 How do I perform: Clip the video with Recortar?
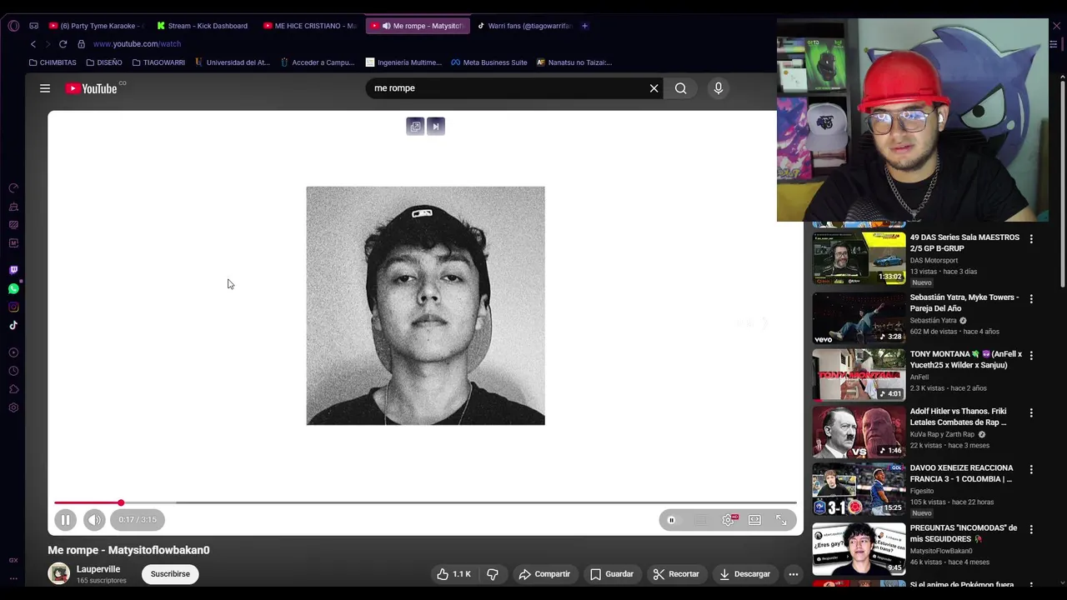[676, 574]
